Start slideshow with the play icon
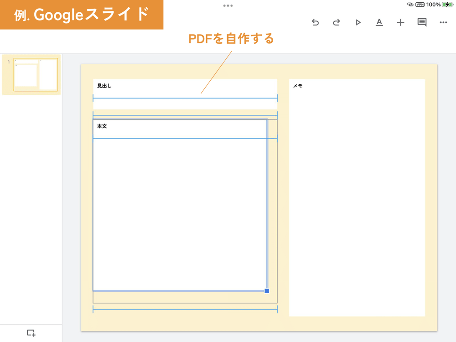This screenshot has height=342, width=456. click(x=358, y=22)
